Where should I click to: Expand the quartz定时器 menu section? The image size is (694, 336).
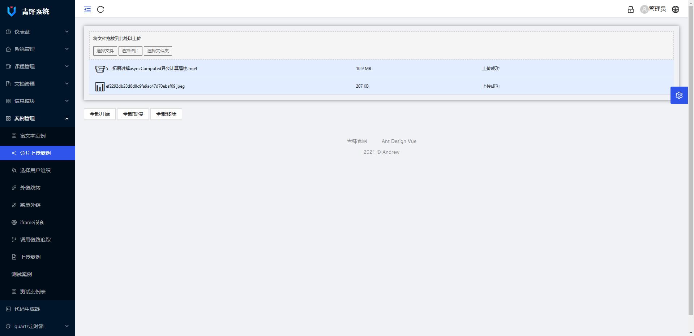[x=38, y=326]
